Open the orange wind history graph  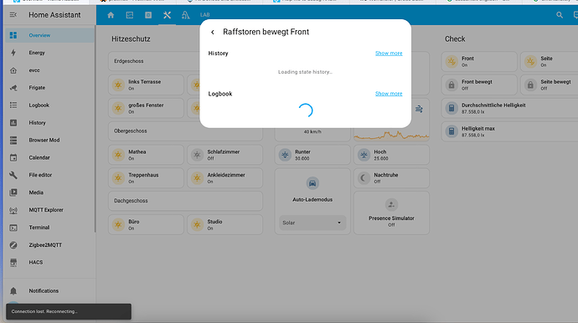[391, 136]
